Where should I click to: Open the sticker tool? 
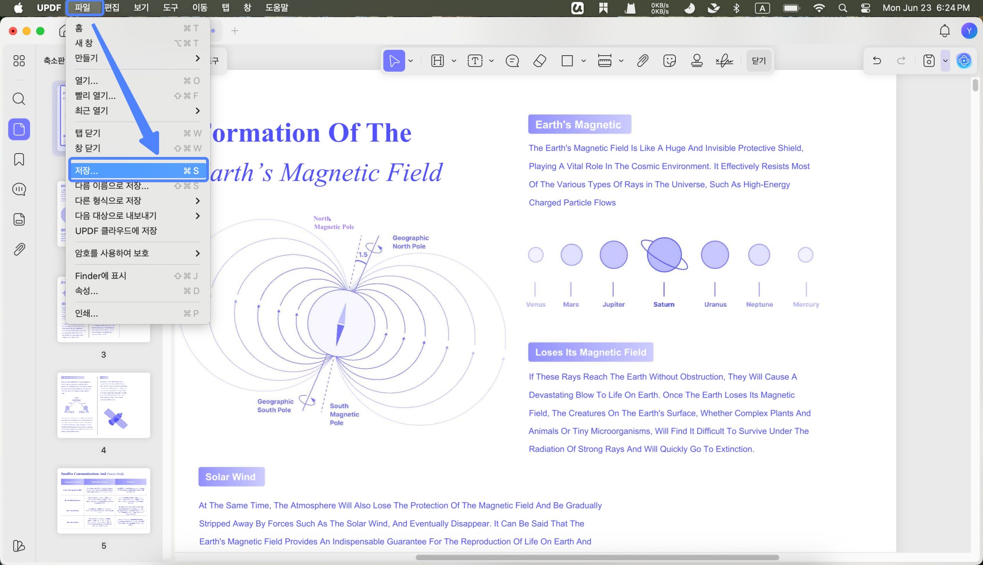[x=670, y=61]
